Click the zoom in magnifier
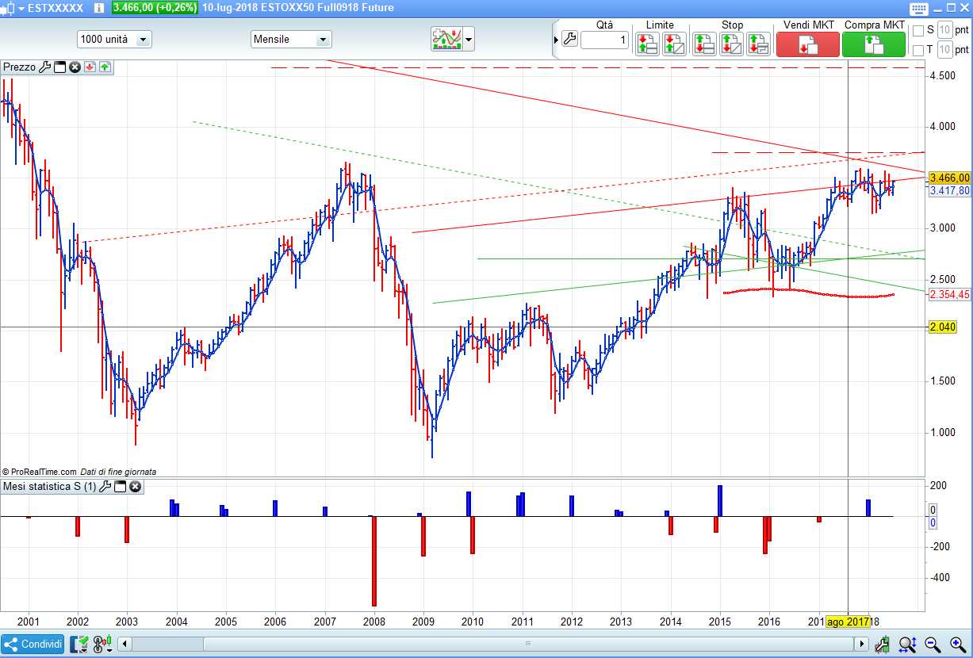 (x=958, y=645)
